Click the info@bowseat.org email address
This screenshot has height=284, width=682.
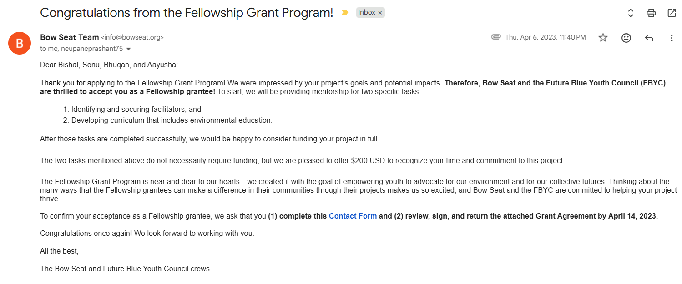(x=132, y=38)
